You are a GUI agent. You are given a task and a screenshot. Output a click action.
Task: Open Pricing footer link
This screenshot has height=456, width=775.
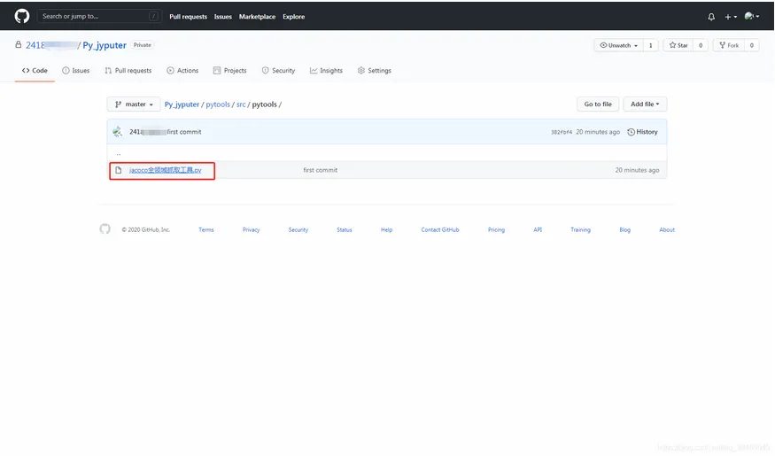tap(496, 229)
